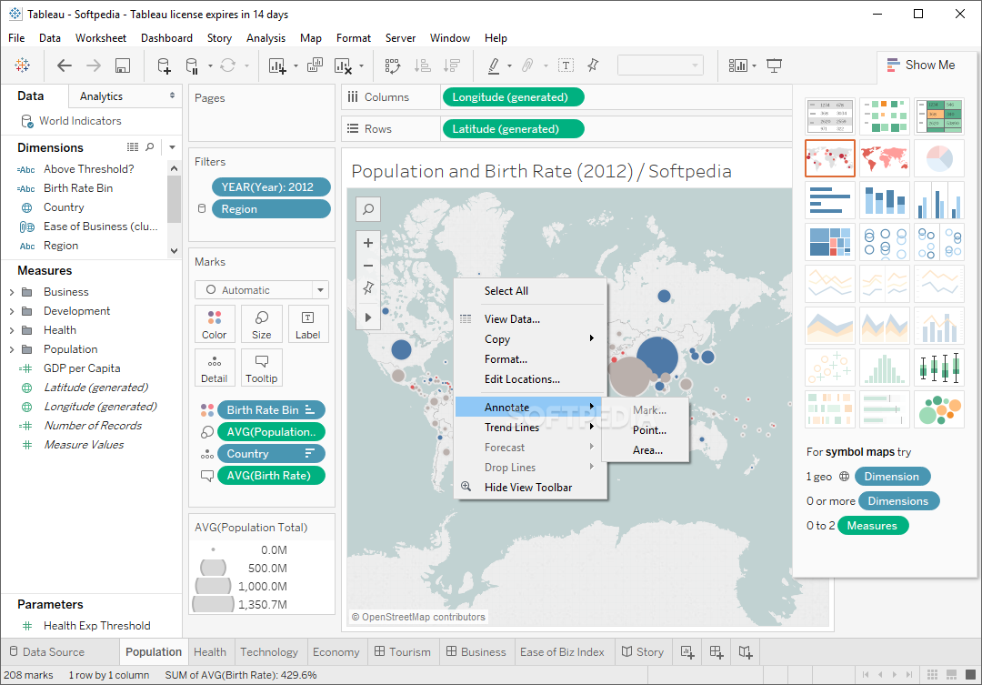Click the Latitude (generated) row pill
Viewport: 982px width, 685px height.
[x=513, y=129]
